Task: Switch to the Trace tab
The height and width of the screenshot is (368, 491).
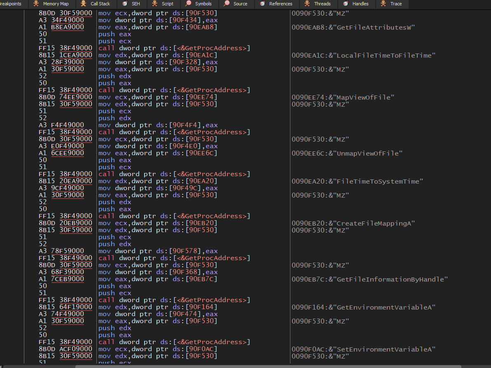Action: click(396, 4)
